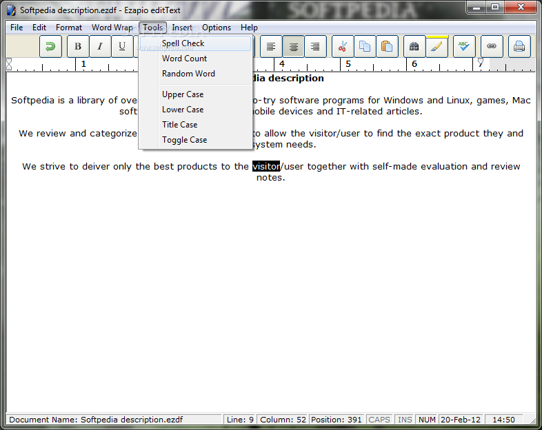542x430 pixels.
Task: Open the Help menu
Action: pyautogui.click(x=249, y=28)
